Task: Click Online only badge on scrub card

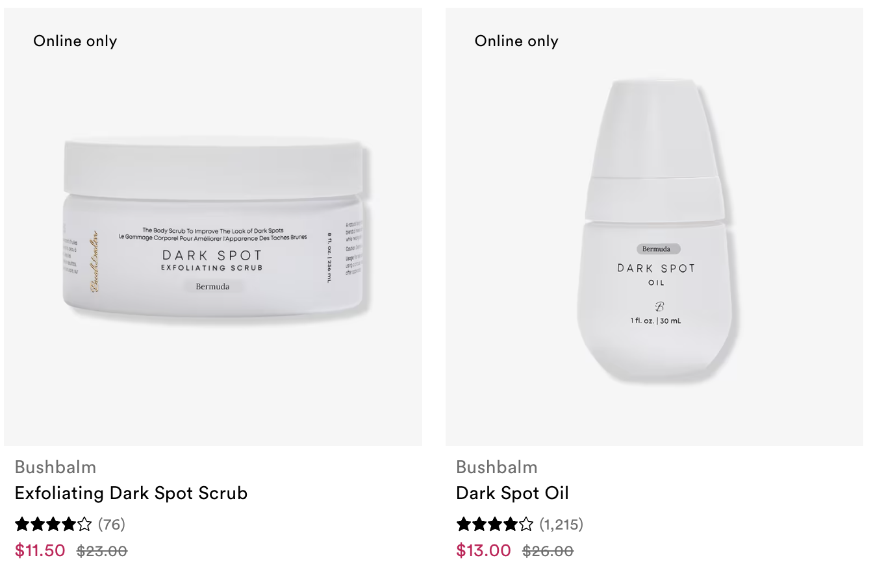Action: click(75, 41)
